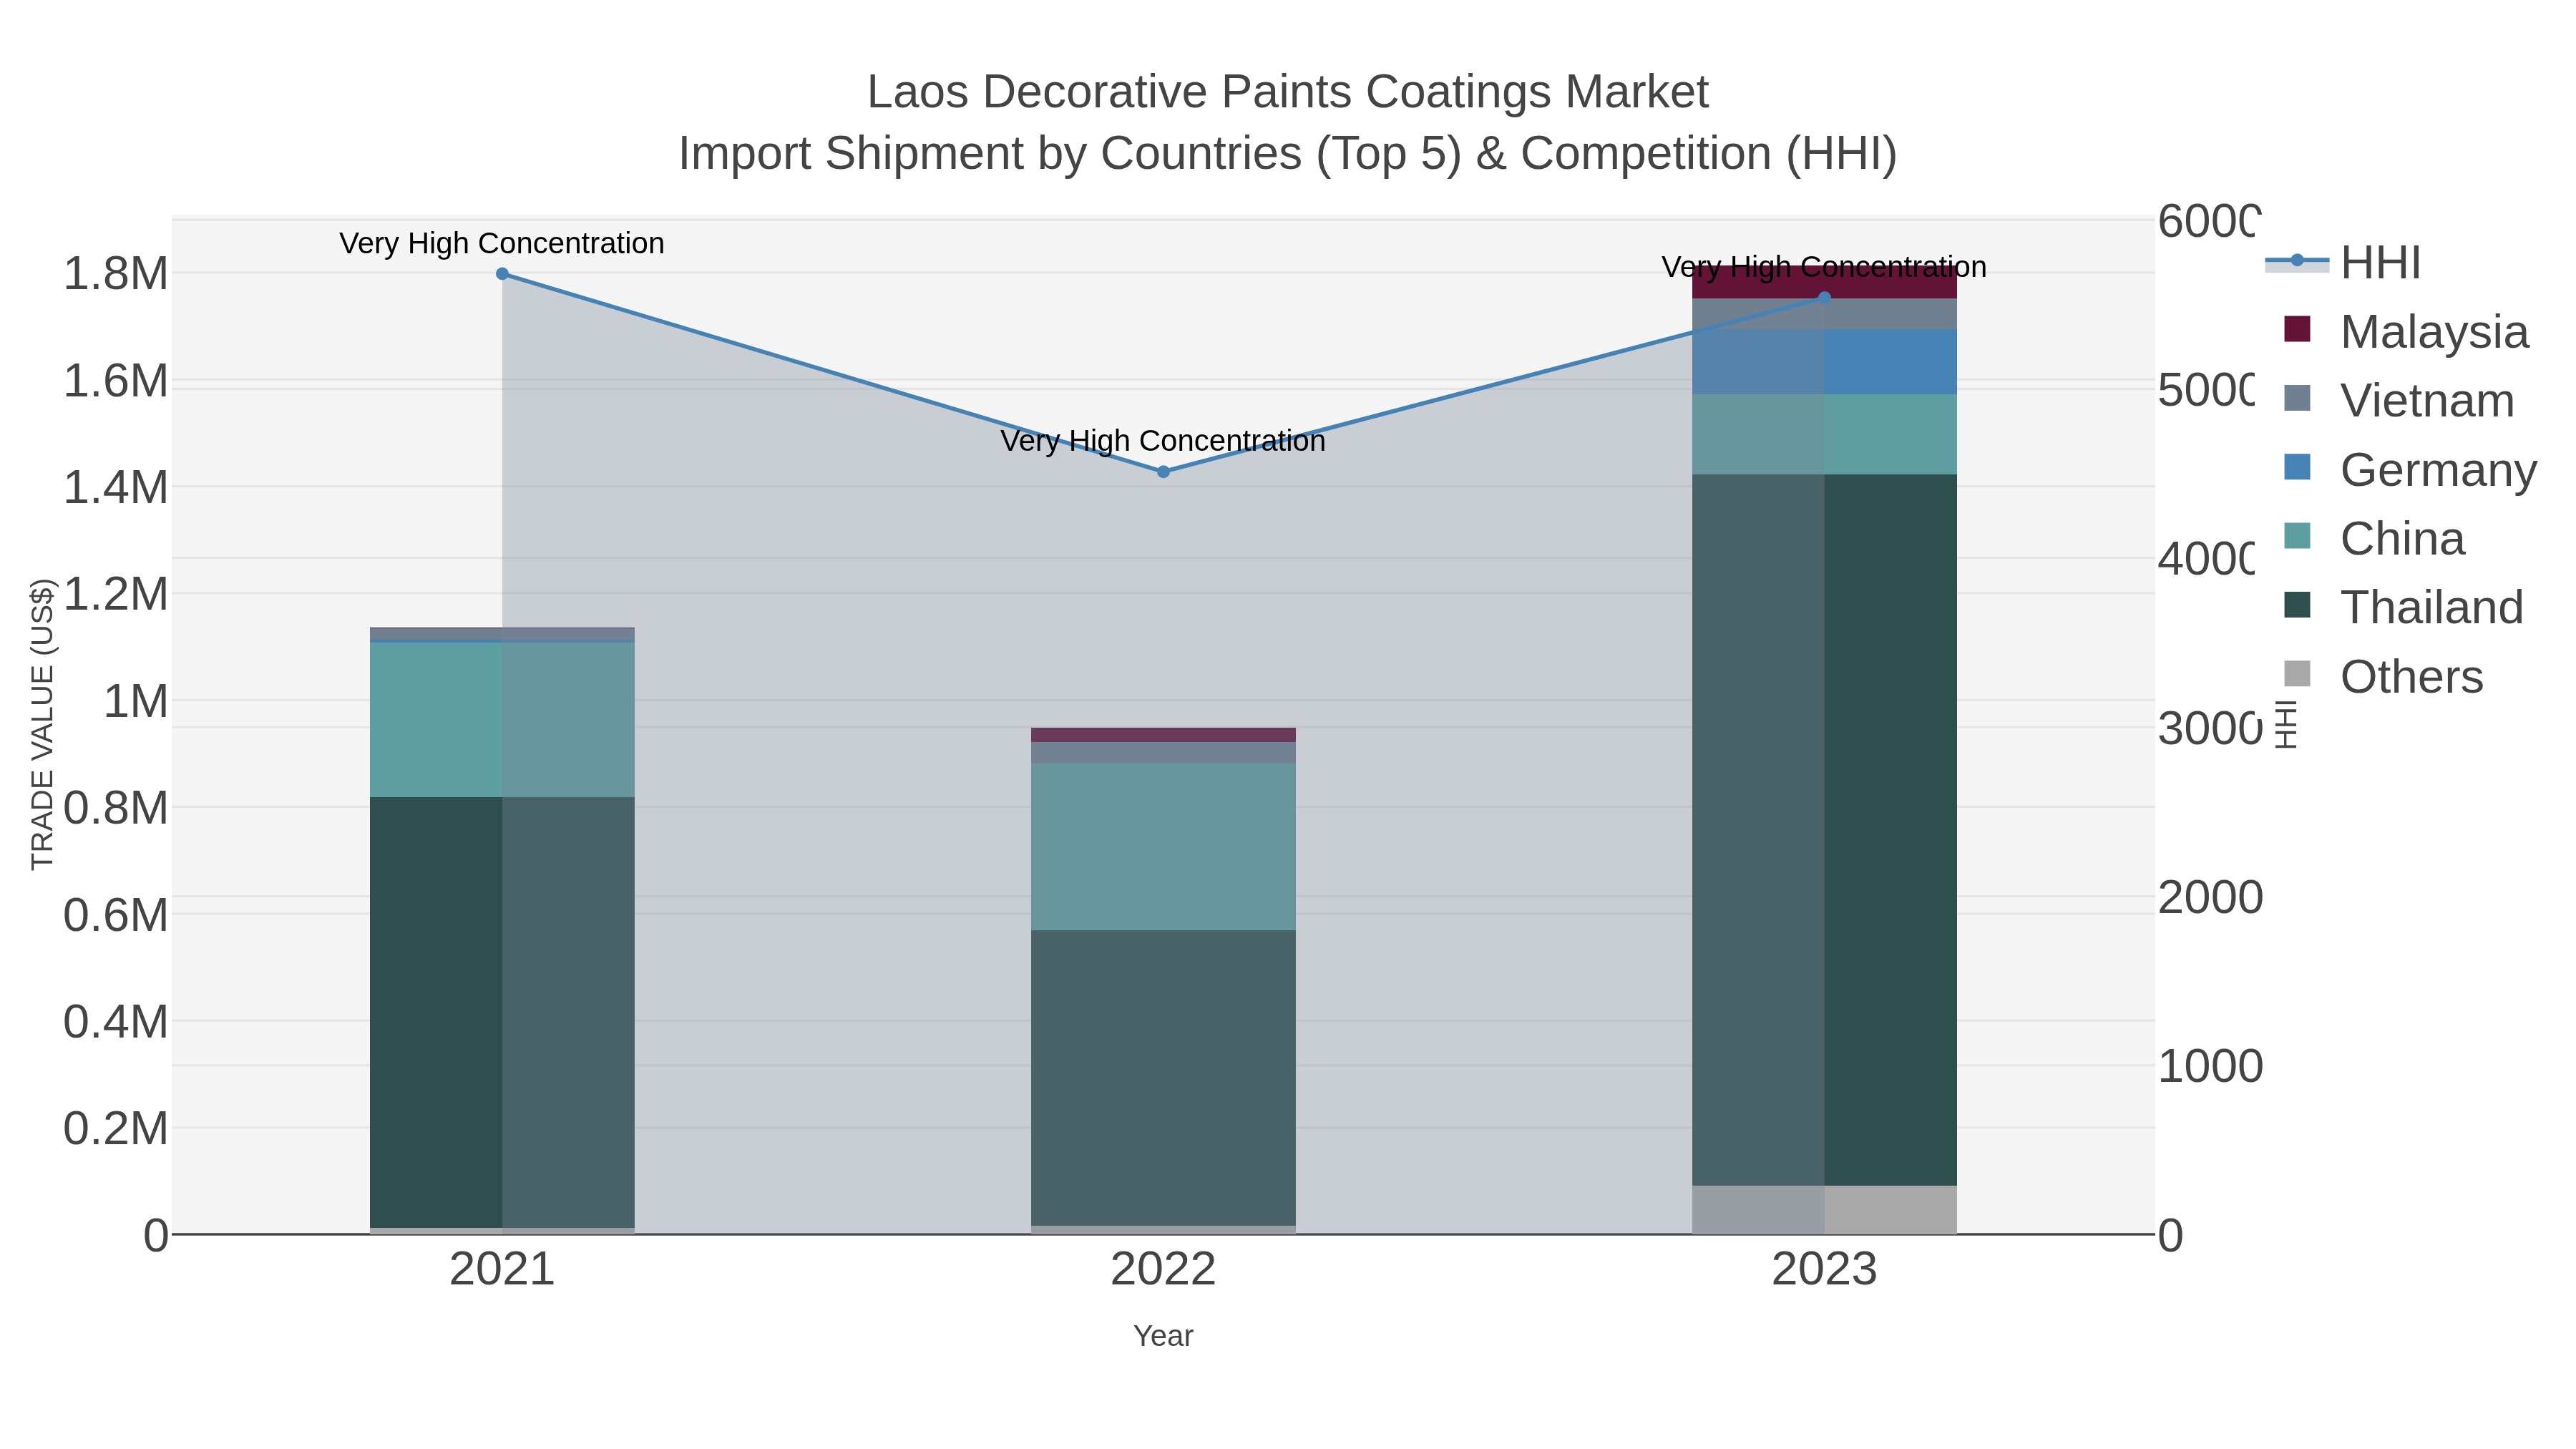This screenshot has width=2576, height=1449.
Task: Click the Year x-axis title
Action: tap(1163, 1336)
